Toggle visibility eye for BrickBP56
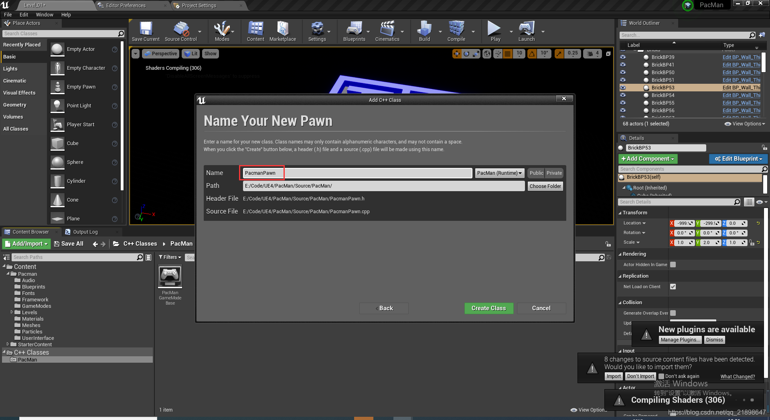770x420 pixels. point(623,111)
